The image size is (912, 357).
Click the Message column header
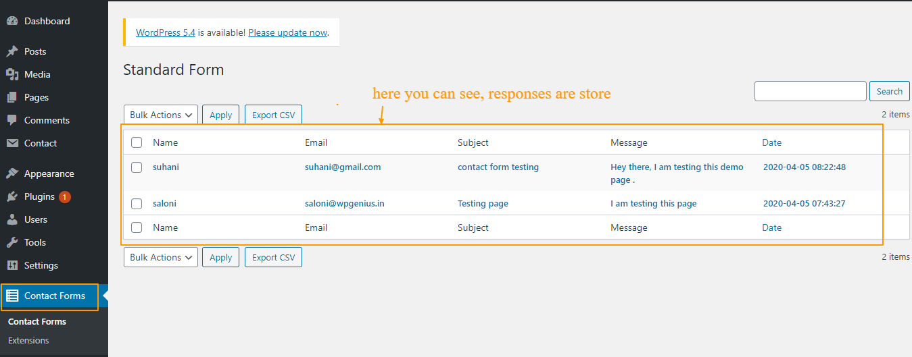(629, 142)
